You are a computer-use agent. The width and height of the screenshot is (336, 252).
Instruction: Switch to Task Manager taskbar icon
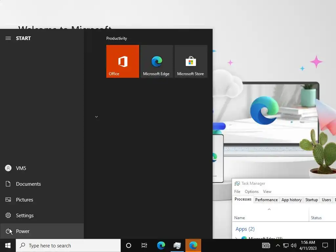pyautogui.click(x=177, y=245)
